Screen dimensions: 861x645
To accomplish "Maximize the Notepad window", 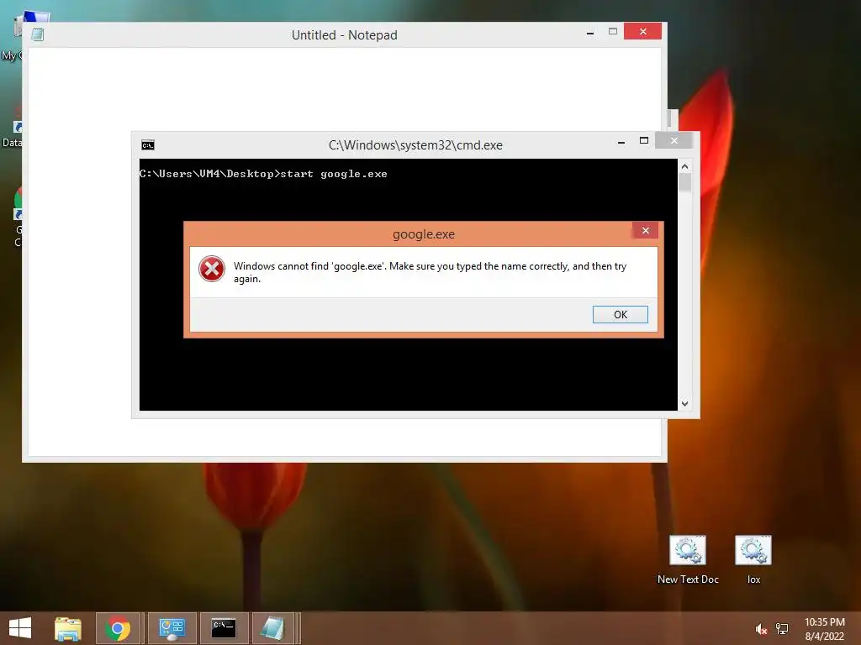I will 613,32.
